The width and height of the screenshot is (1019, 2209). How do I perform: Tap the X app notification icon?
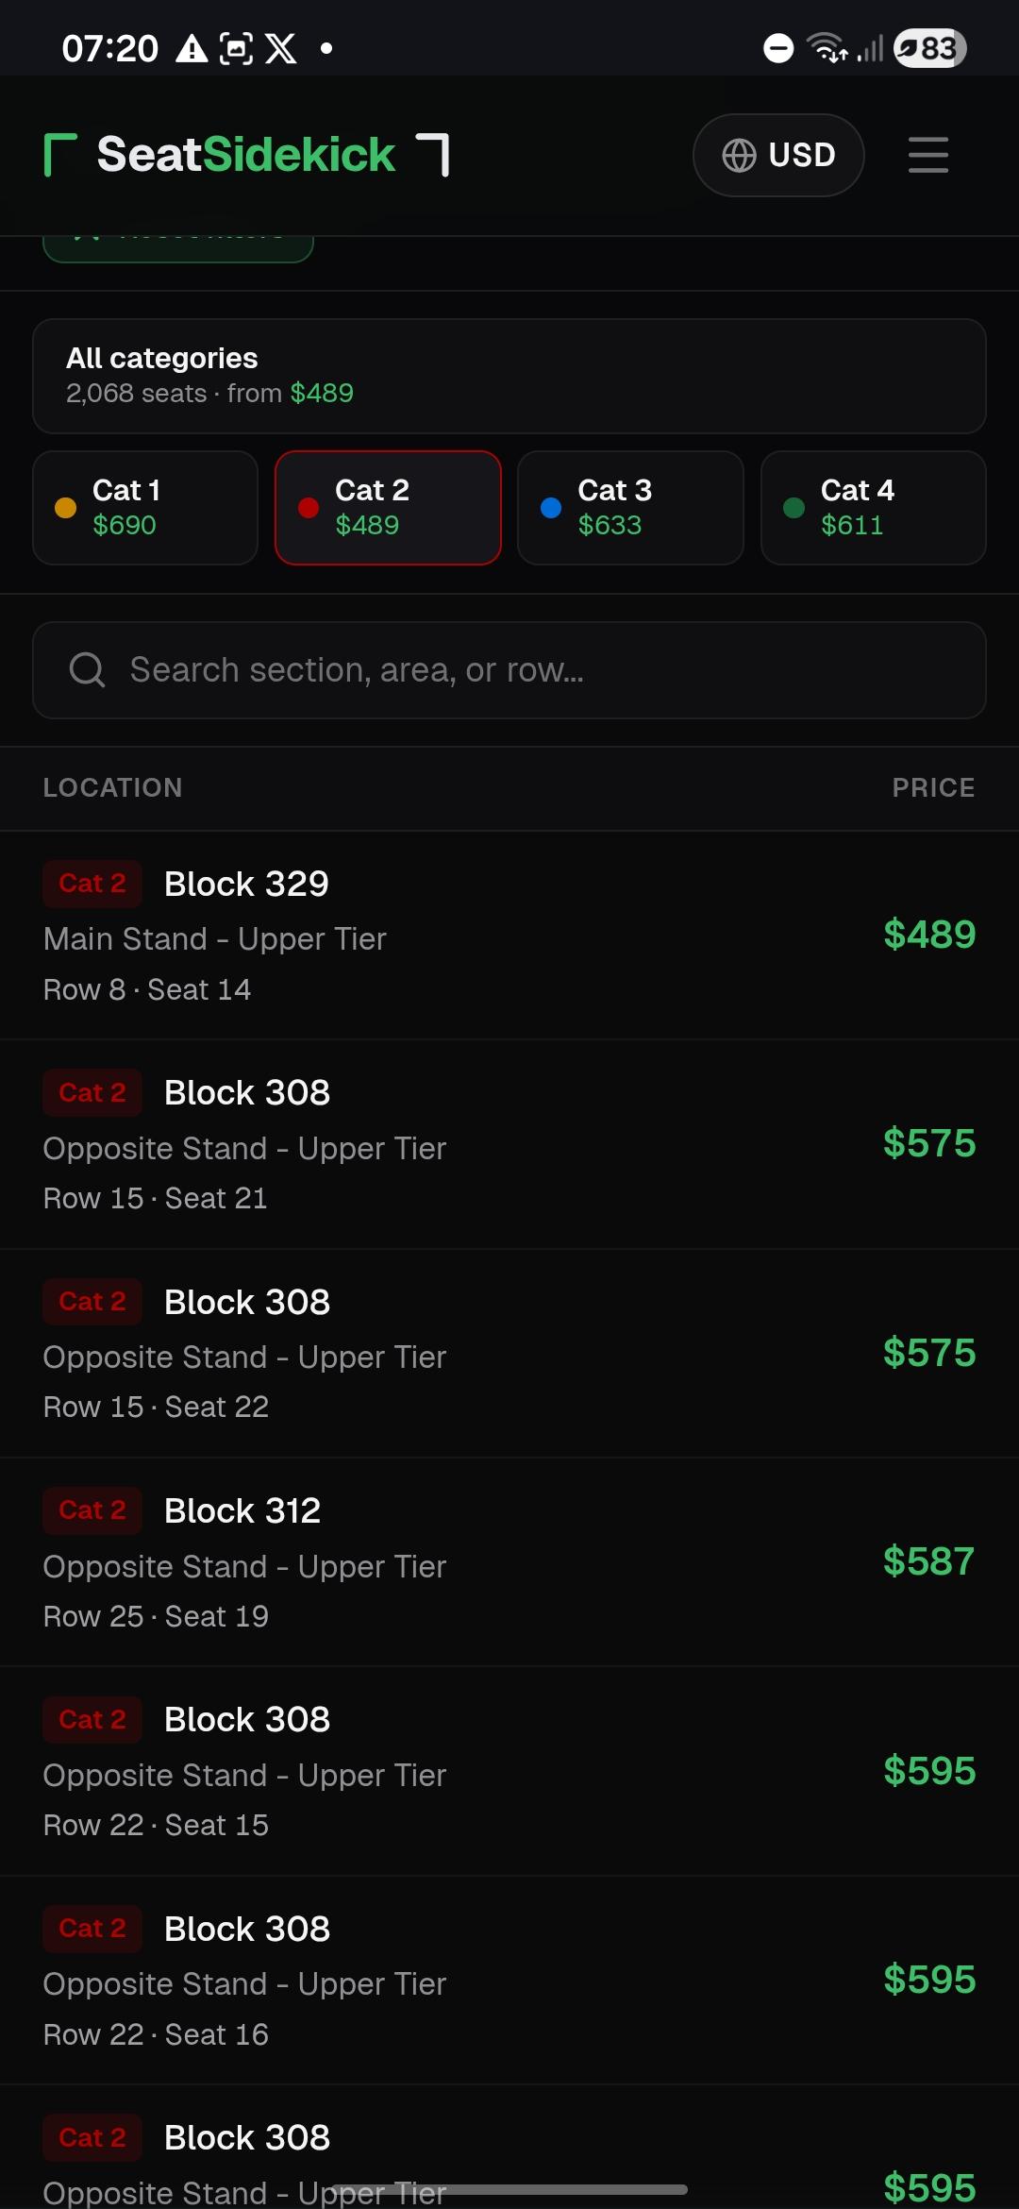coord(280,48)
